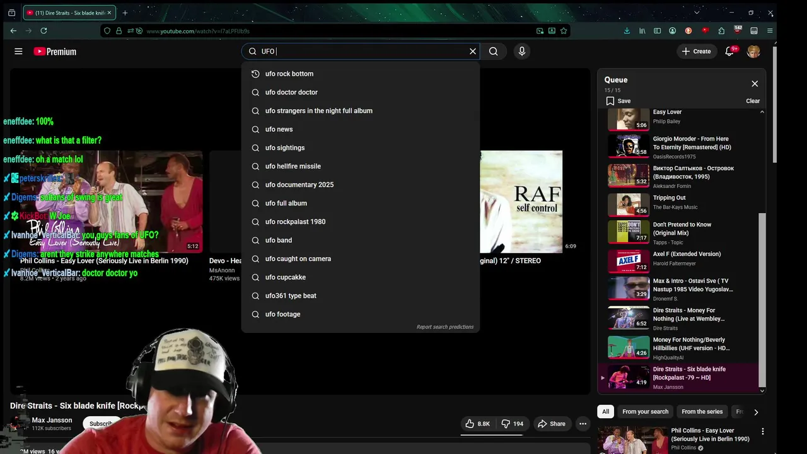807x454 pixels.
Task: Share the Dire Straits video
Action: click(x=551, y=424)
